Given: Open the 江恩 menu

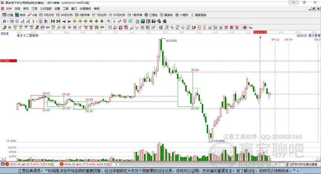Looking at the screenshot, I should tap(34, 8).
